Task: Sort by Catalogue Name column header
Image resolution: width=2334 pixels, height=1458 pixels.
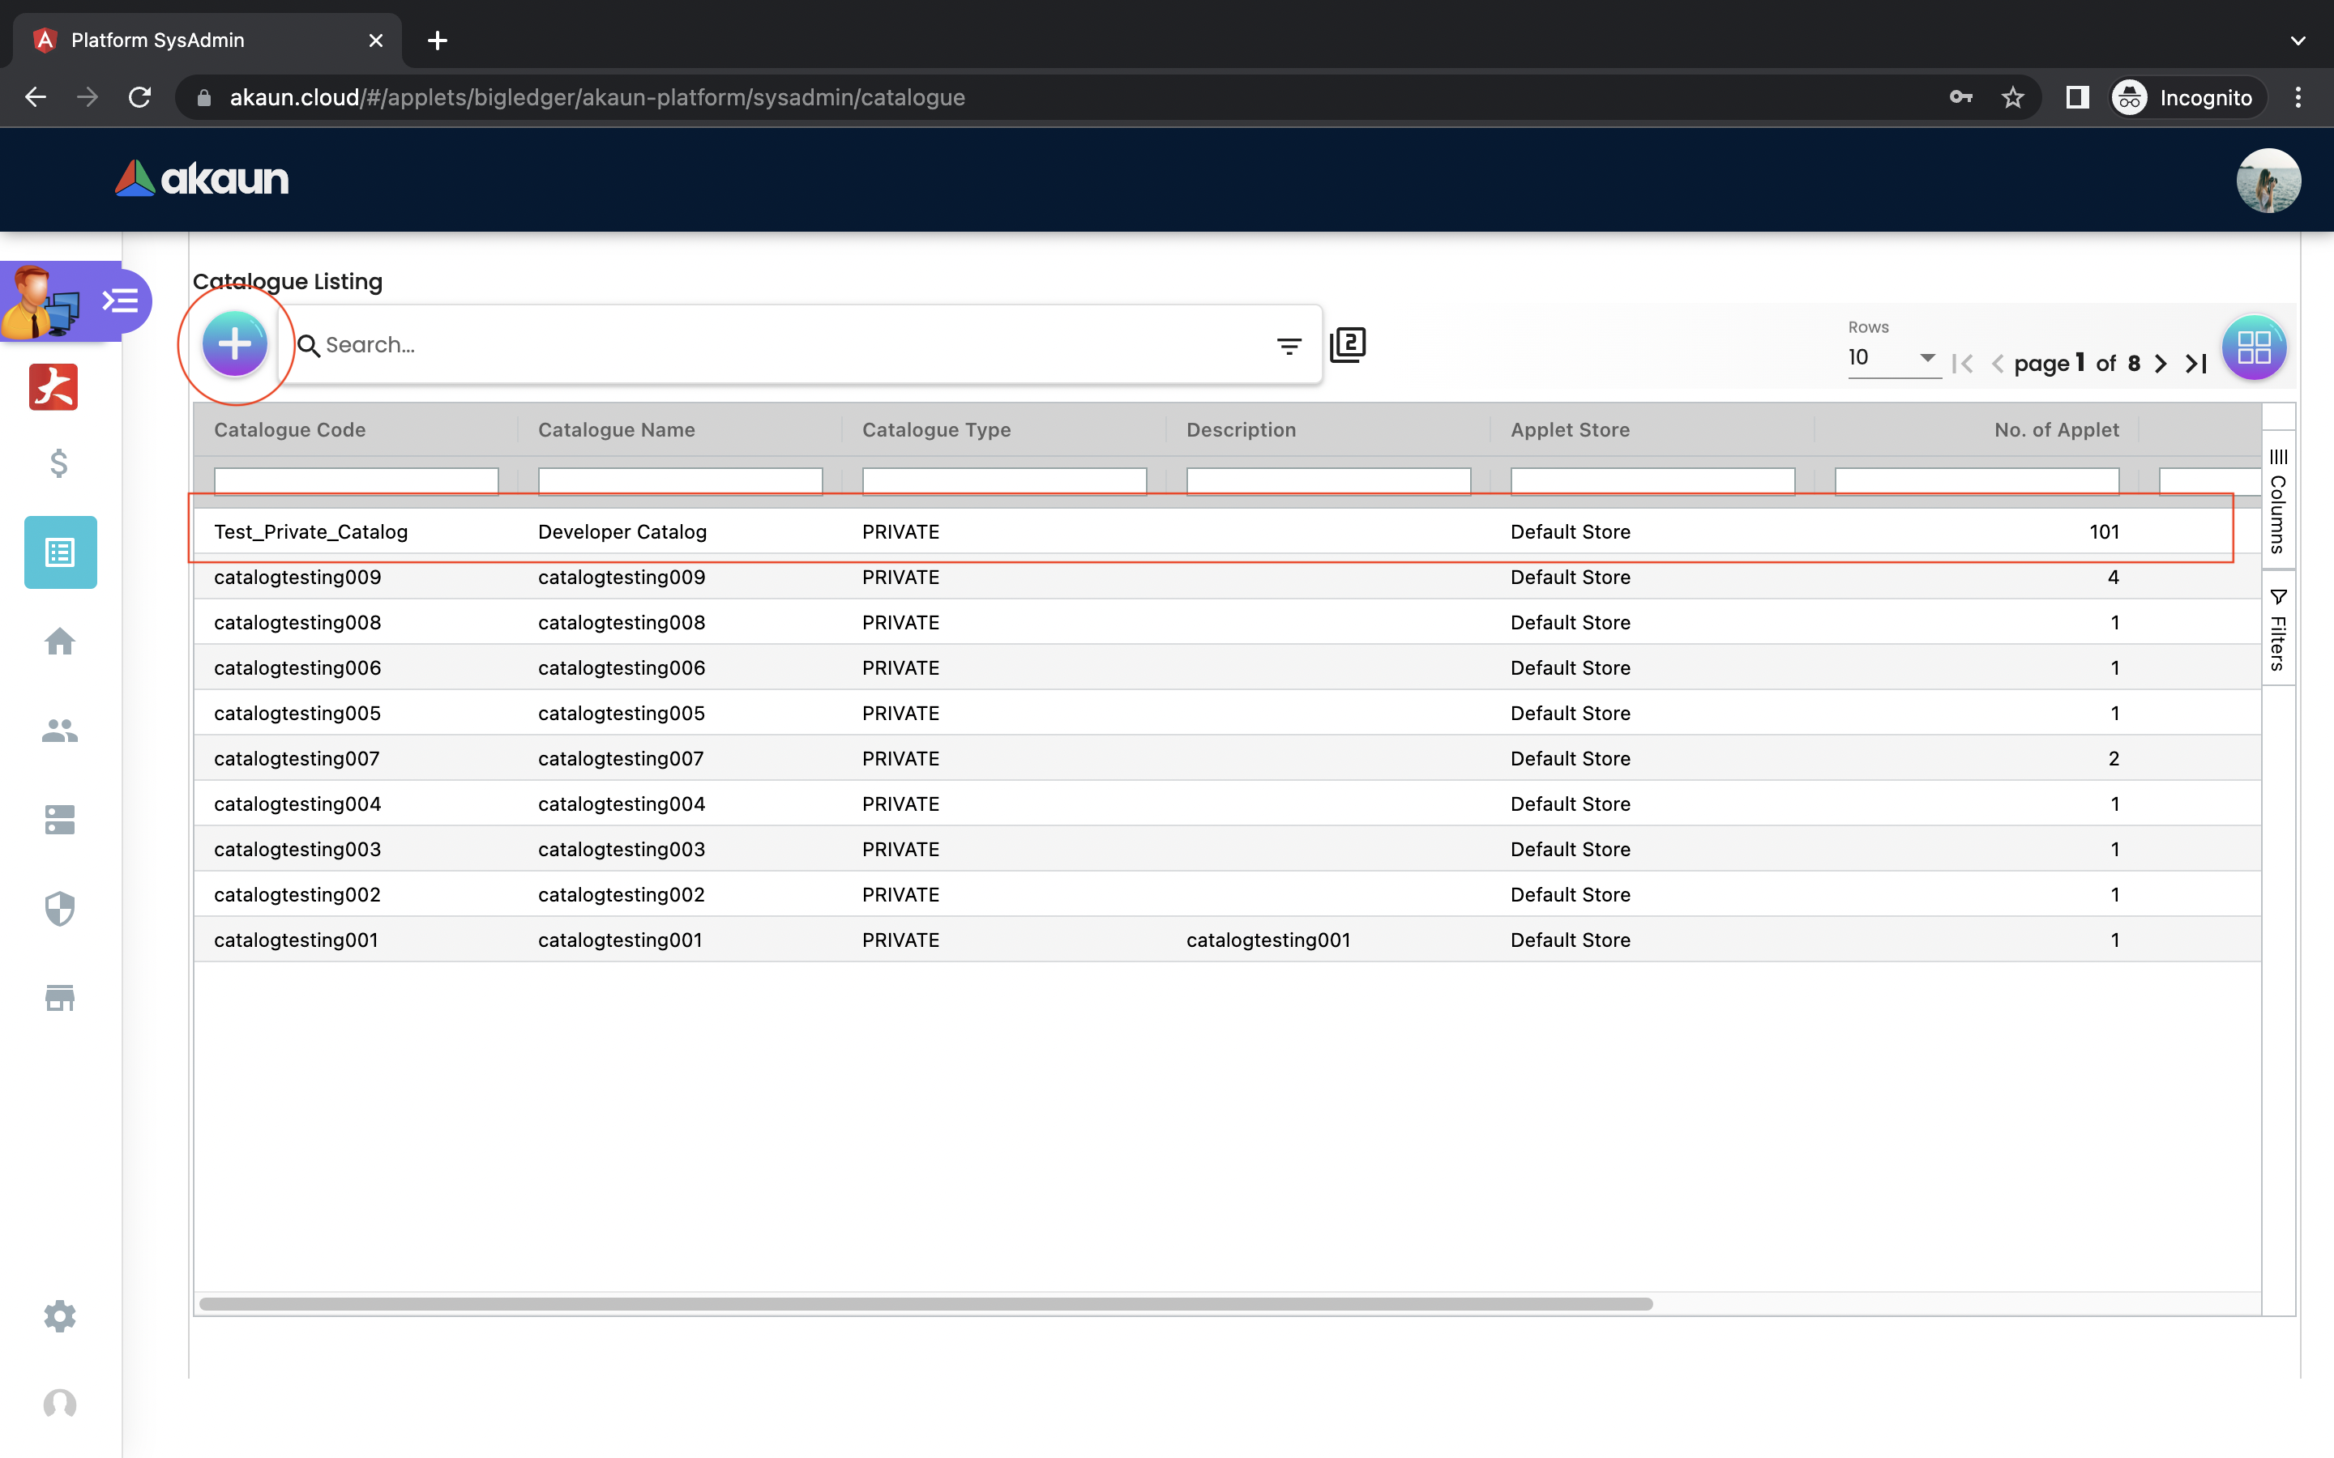Action: [616, 430]
